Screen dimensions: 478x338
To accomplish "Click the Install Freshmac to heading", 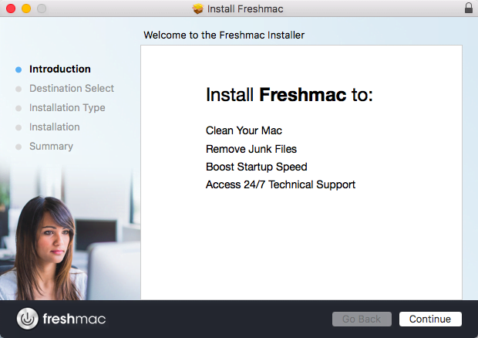I will [289, 95].
